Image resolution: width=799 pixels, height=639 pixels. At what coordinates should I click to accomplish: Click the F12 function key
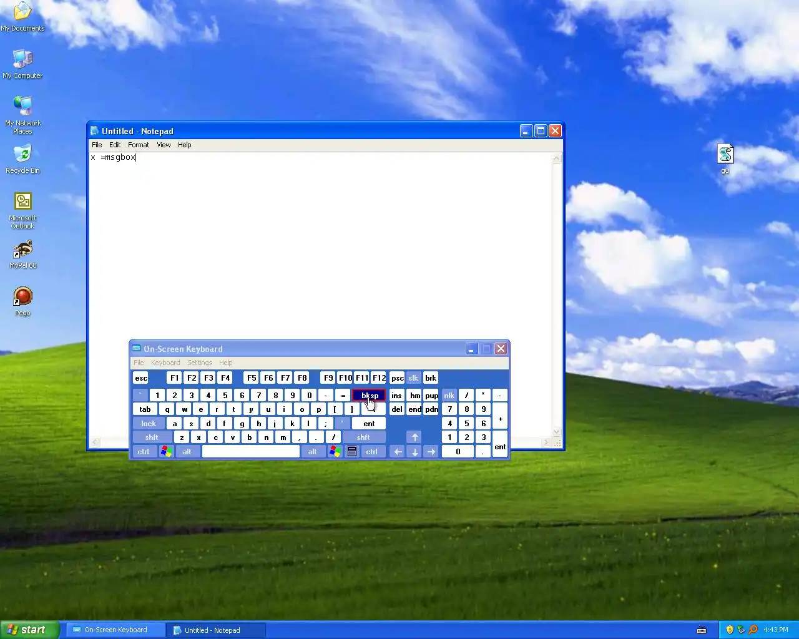pos(379,378)
